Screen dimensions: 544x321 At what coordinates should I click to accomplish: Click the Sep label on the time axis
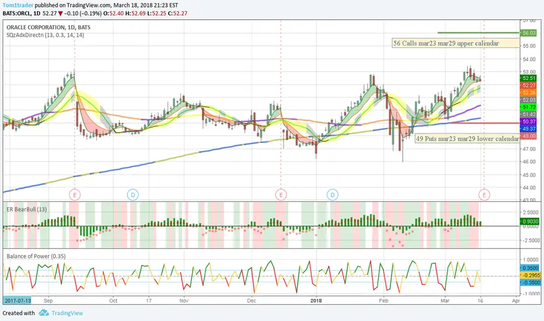coord(48,301)
